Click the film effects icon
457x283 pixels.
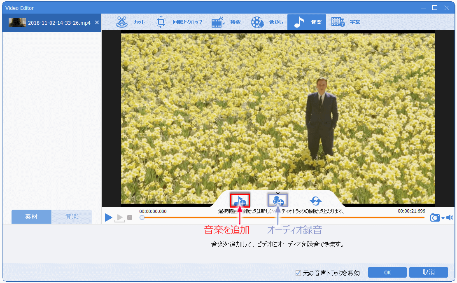click(x=218, y=22)
